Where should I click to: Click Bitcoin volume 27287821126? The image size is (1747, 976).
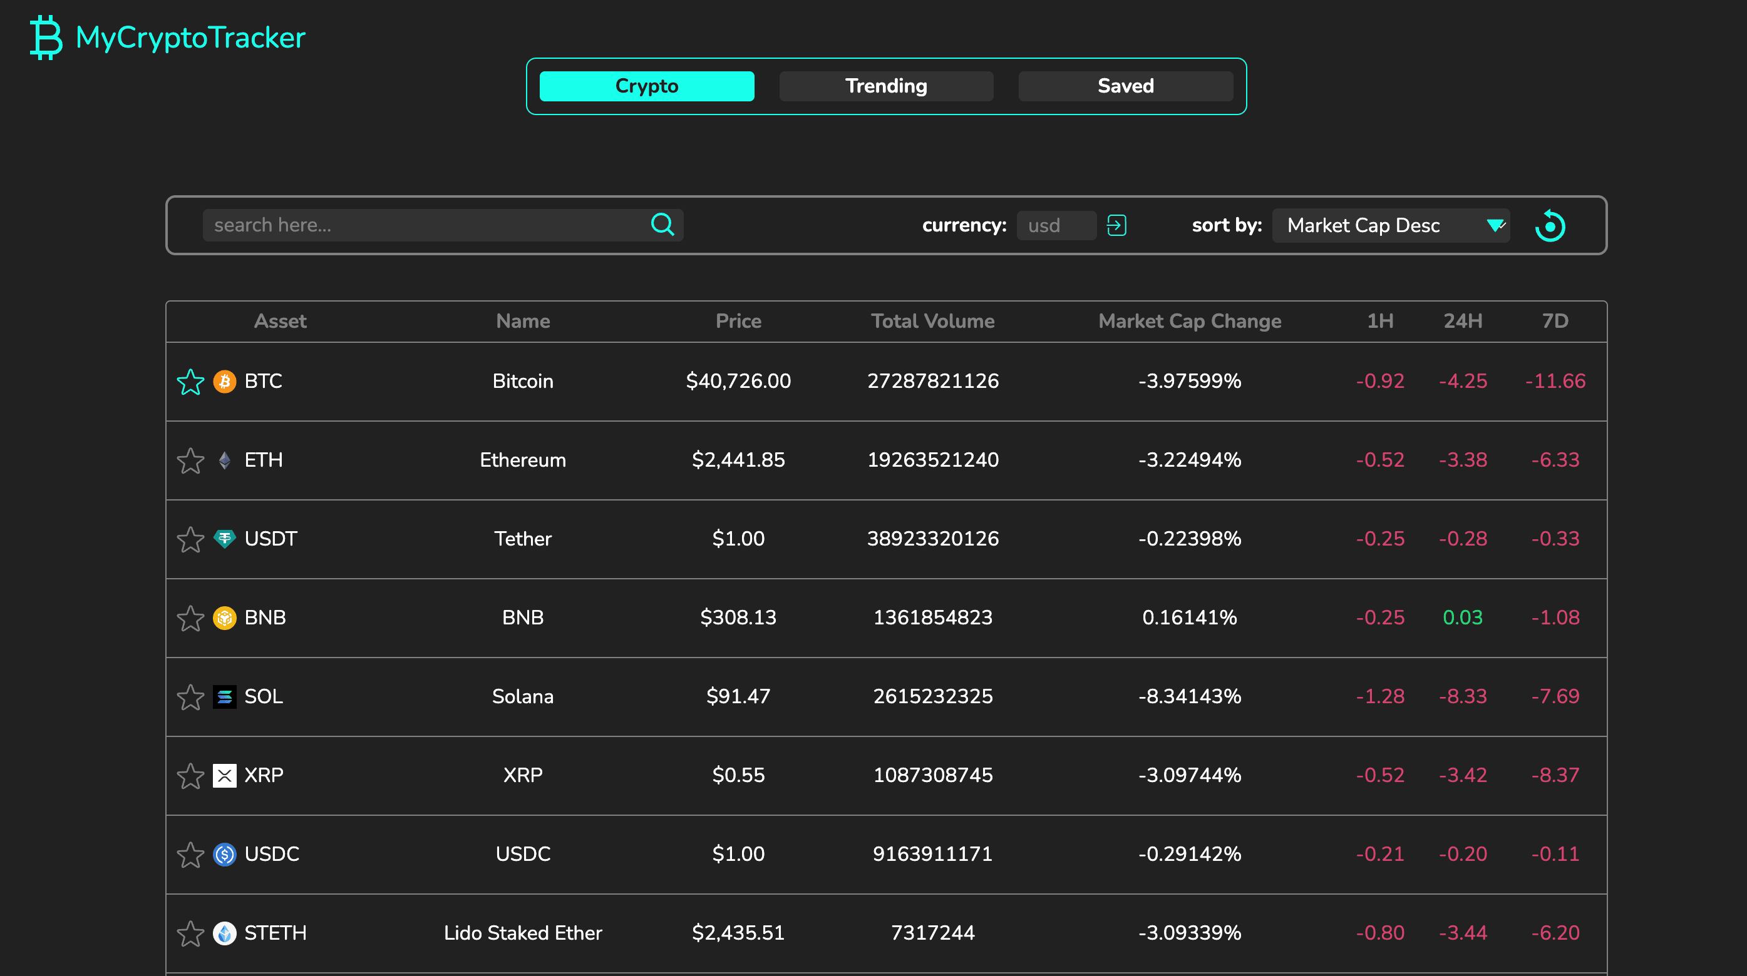click(933, 381)
